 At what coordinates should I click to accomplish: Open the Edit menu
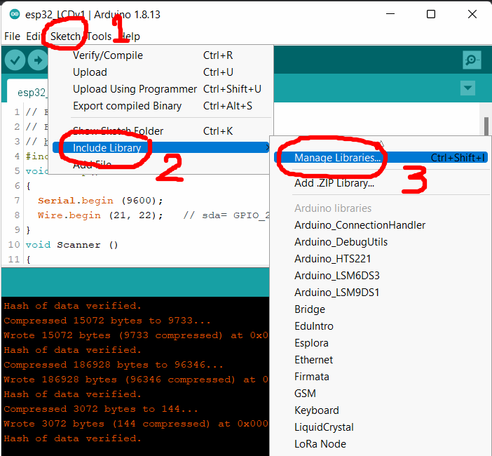(x=33, y=36)
